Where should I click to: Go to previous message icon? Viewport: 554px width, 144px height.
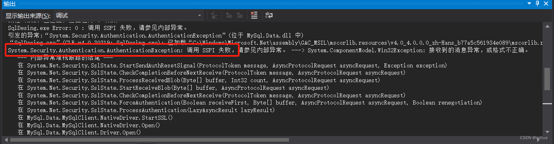pyautogui.click(x=229, y=16)
